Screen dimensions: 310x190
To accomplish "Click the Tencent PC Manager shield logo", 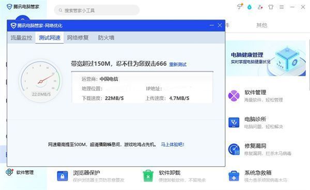I will point(9,7).
